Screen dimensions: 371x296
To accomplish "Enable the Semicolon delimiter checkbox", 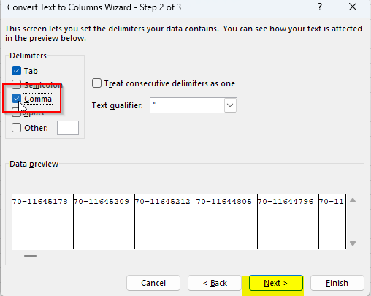I will tap(16, 85).
